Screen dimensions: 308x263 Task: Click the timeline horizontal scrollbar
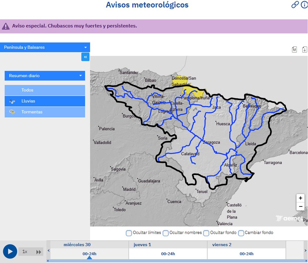pos(177,261)
